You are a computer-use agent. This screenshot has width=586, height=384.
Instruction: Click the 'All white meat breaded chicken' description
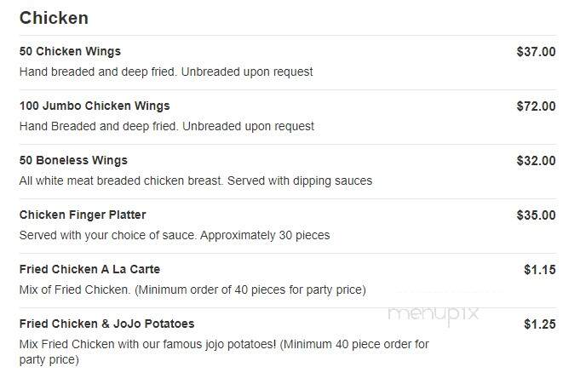196,181
